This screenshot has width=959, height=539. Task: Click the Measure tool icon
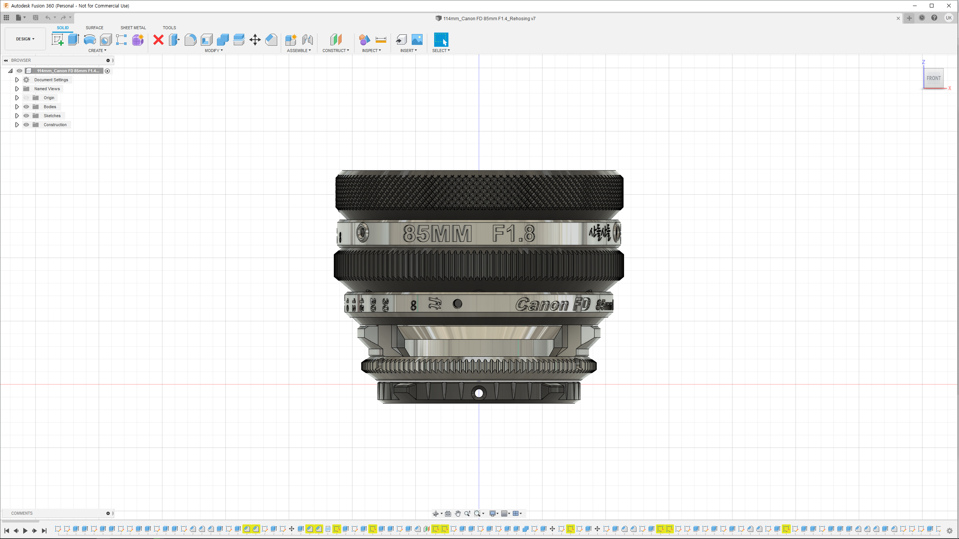381,39
